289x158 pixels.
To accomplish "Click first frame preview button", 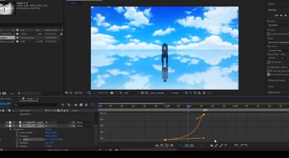I will (276, 15).
